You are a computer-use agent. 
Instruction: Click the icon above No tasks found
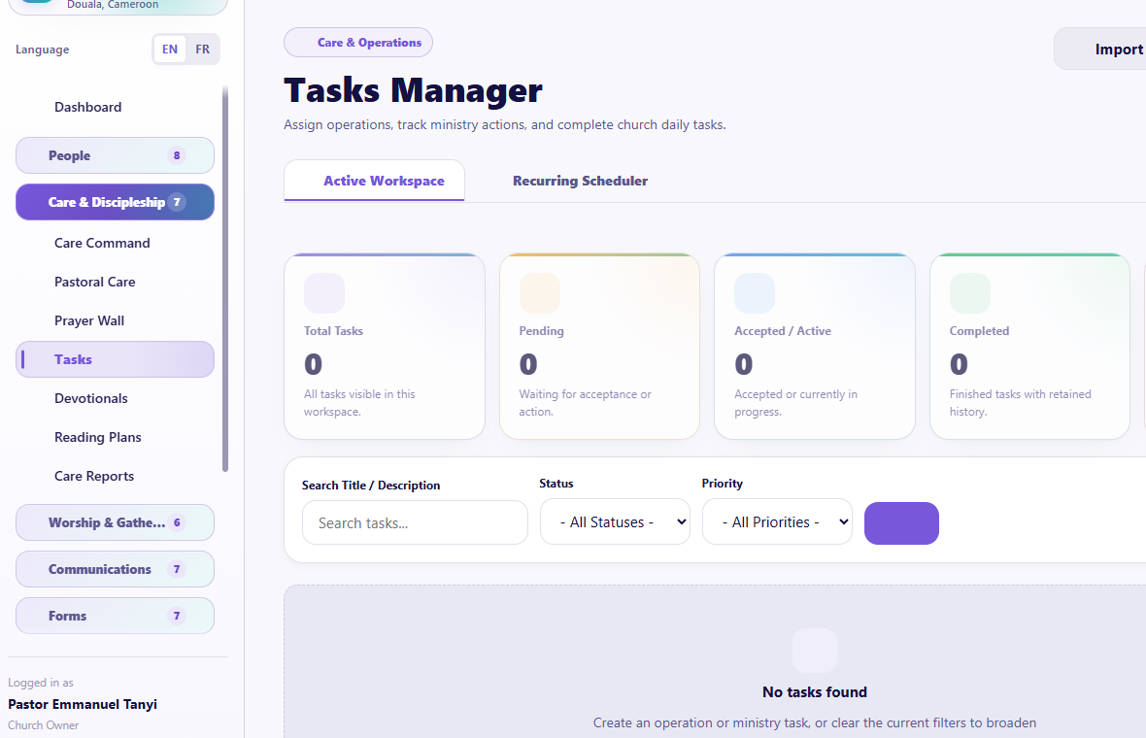click(814, 651)
